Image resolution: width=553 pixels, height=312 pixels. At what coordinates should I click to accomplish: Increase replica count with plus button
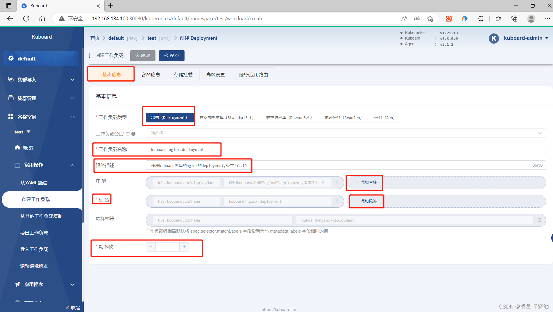point(184,247)
